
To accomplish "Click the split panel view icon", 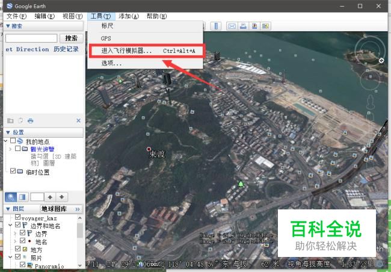I will tap(22, 197).
